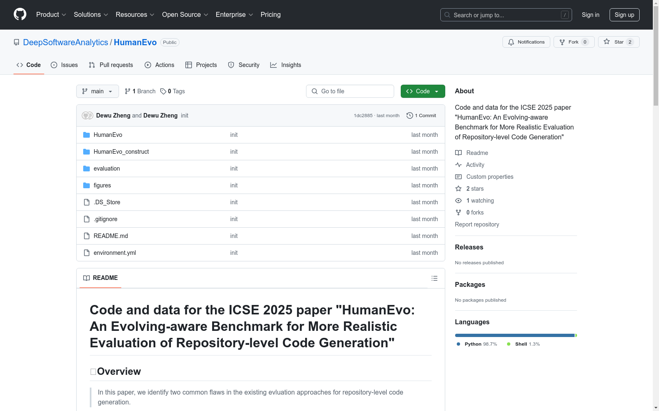Image resolution: width=659 pixels, height=411 pixels.
Task: Open the README.md file
Action: (111, 236)
